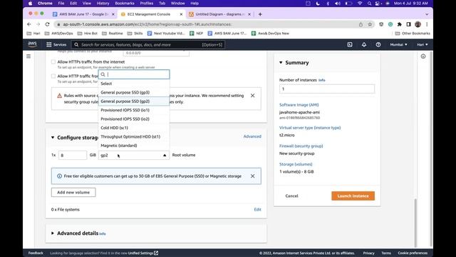Enable Allow HTTP traffic checkbox
This screenshot has width=456, height=257.
tap(53, 76)
